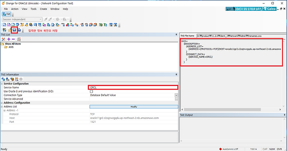Open a tnsnames file with the folder icon
287x151 pixels.
[x=10, y=30]
